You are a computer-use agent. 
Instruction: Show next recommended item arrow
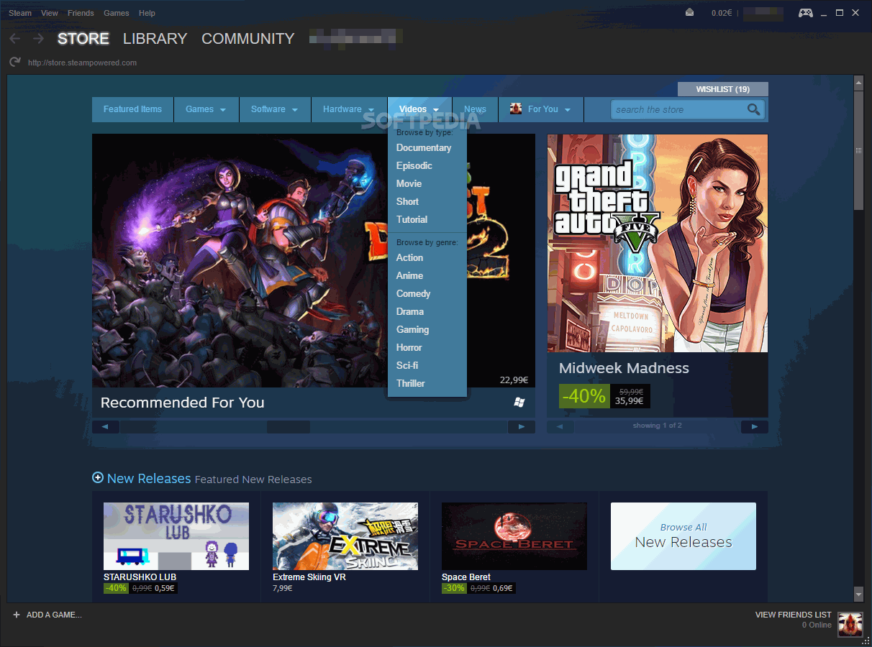[x=522, y=427]
